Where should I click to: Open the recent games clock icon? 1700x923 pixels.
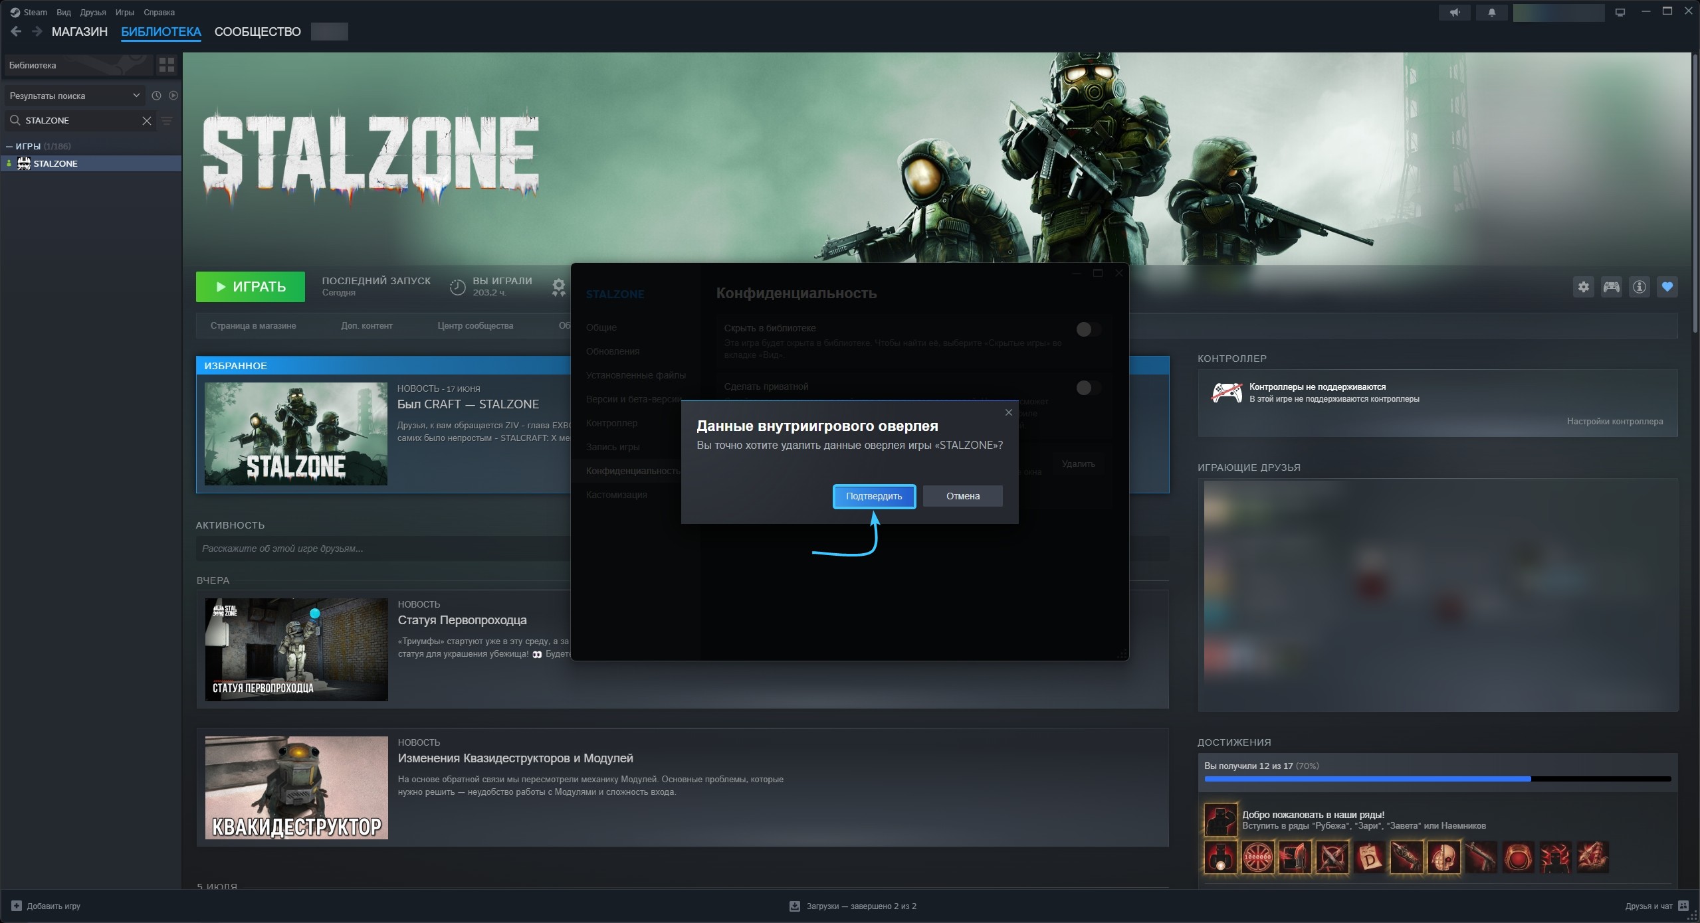(x=156, y=96)
